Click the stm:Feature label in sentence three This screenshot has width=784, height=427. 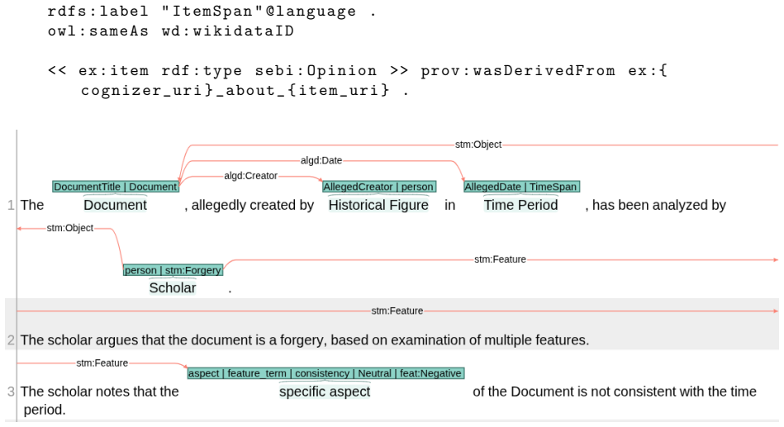[x=102, y=363]
